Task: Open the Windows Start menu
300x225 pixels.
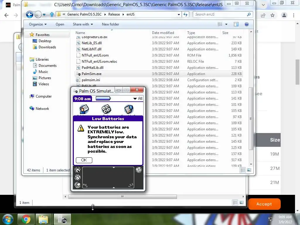Action: point(8,219)
